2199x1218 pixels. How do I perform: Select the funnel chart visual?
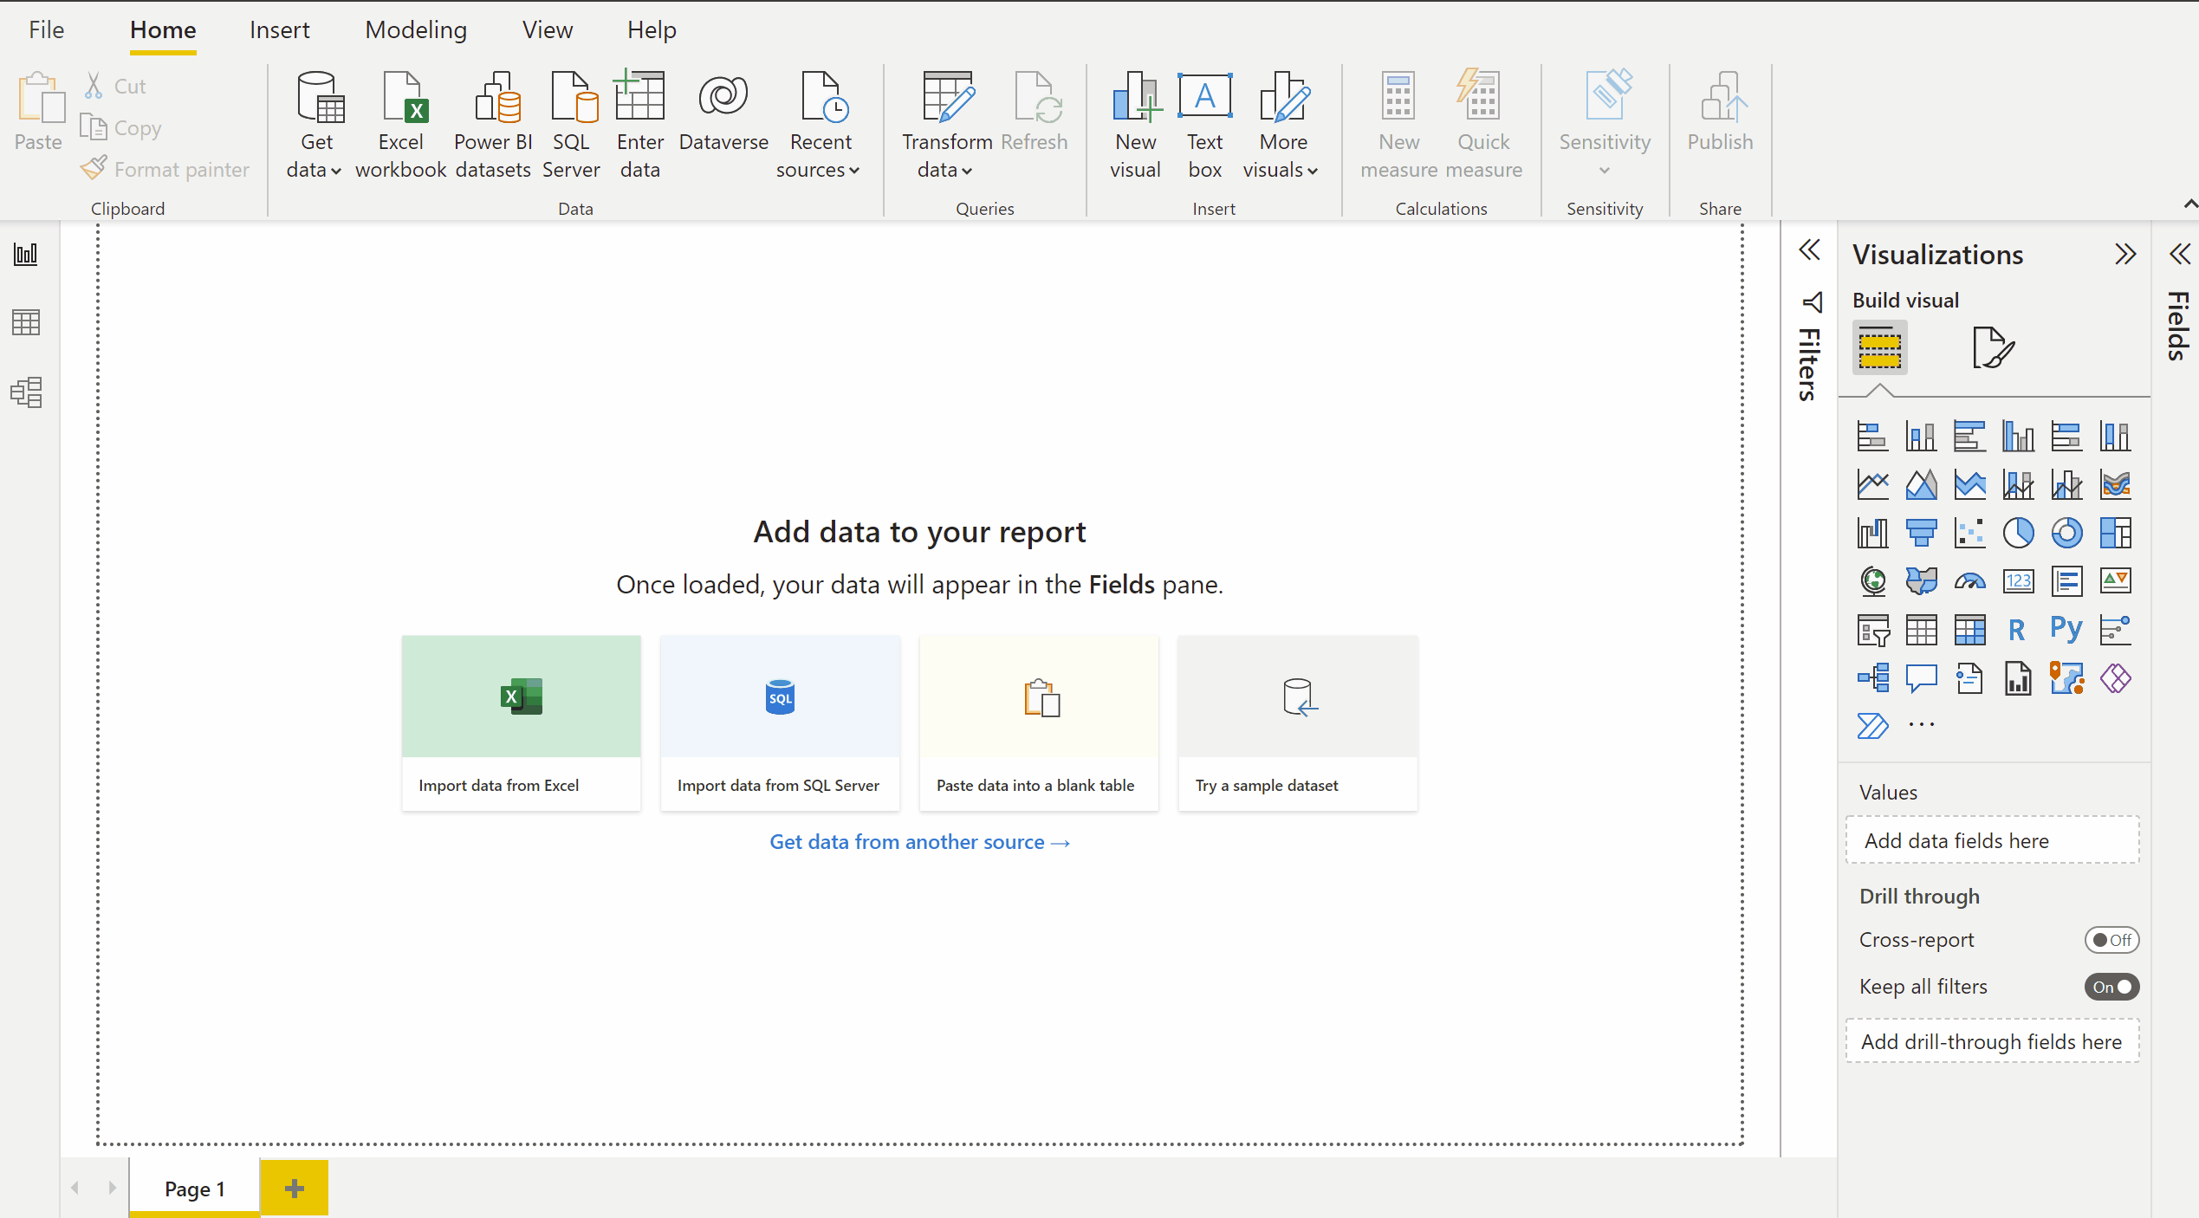[1921, 533]
